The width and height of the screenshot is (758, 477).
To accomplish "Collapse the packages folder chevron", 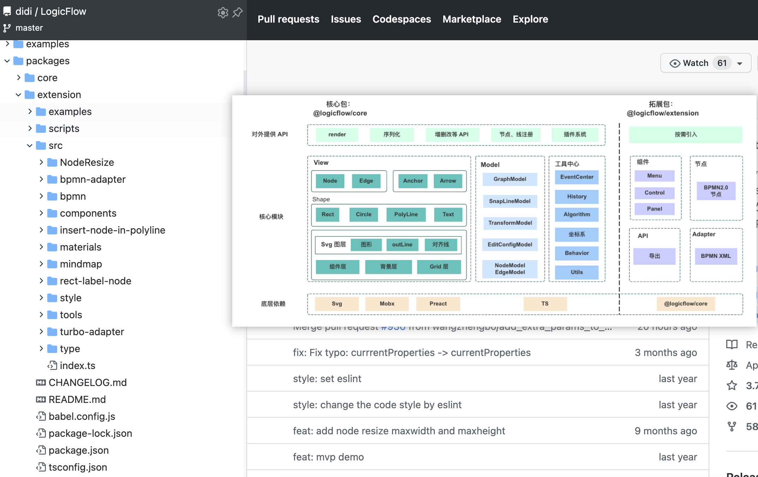I will [7, 61].
